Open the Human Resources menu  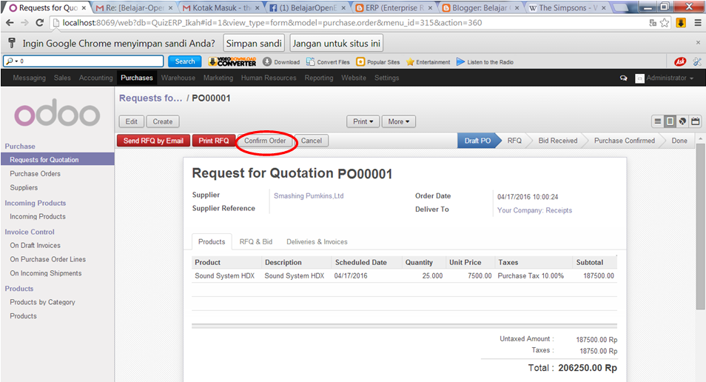point(269,78)
